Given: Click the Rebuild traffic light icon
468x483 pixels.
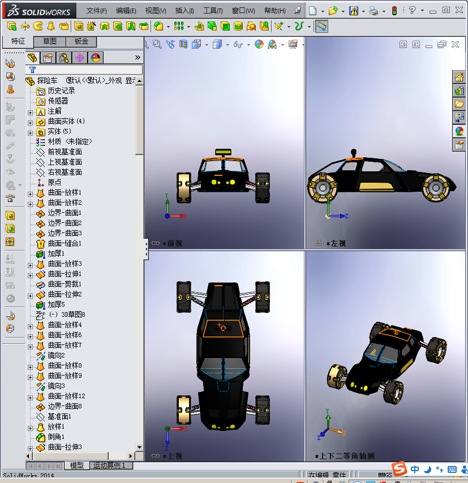Looking at the screenshot, I should 394,11.
